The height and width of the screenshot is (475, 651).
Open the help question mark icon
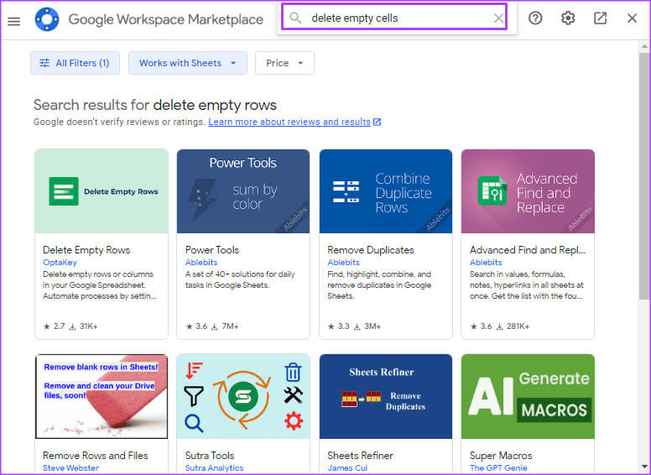535,18
